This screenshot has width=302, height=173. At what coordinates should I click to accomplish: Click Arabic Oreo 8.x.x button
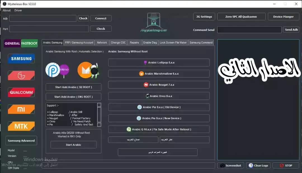(x=159, y=96)
